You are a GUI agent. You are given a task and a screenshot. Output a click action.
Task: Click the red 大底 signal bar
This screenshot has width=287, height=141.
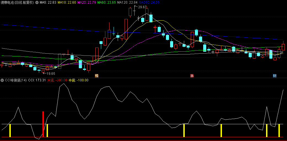tap(43, 124)
